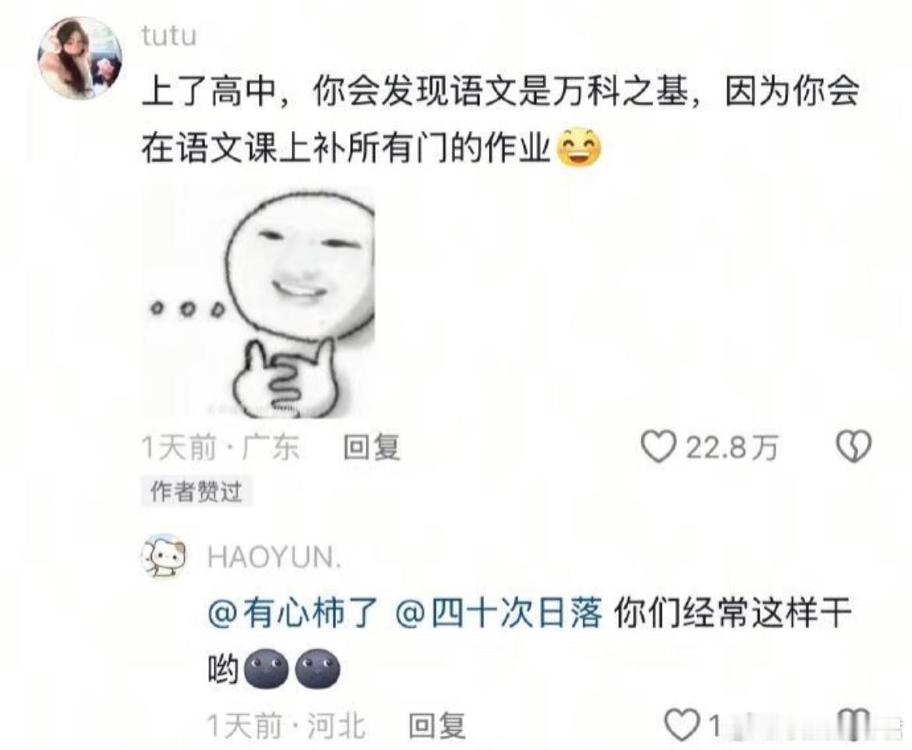The height and width of the screenshot is (750, 912).
Task: Open the @有心柿了 mention link
Action: click(293, 614)
